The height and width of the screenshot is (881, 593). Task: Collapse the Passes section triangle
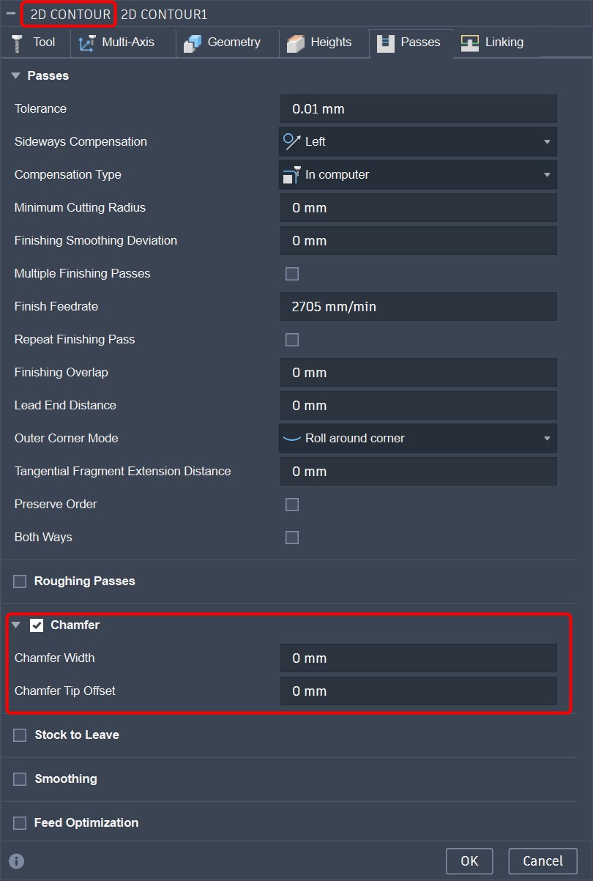pos(15,75)
